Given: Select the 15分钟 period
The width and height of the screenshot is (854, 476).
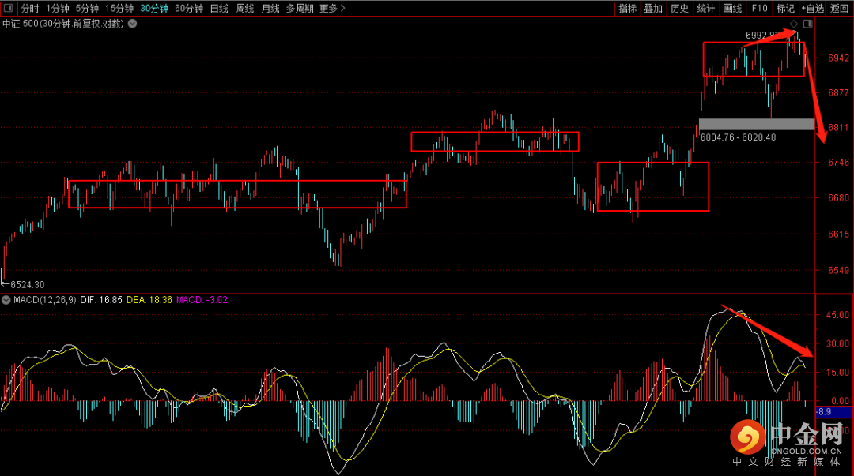Looking at the screenshot, I should 119,8.
